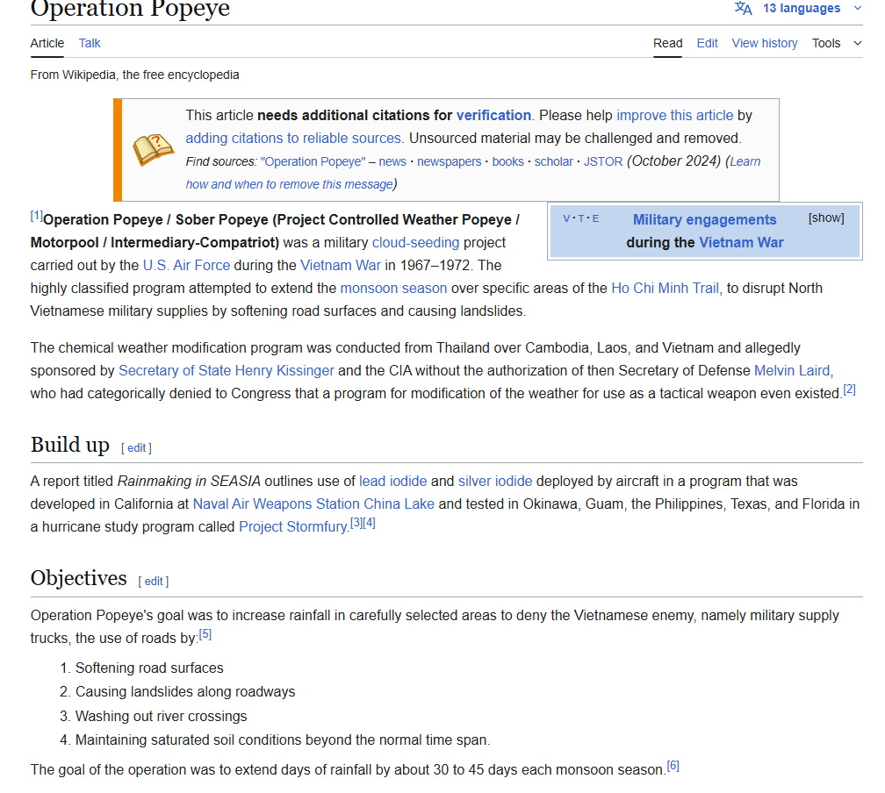Open the newspapers sources link
Viewport: 885px width, 793px height.
[449, 162]
